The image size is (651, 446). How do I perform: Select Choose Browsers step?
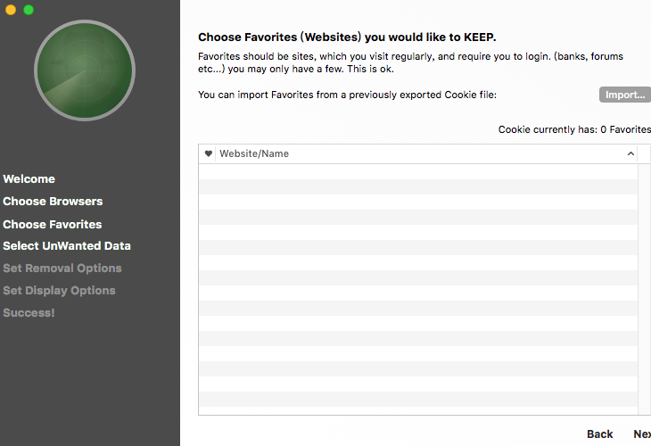(53, 202)
